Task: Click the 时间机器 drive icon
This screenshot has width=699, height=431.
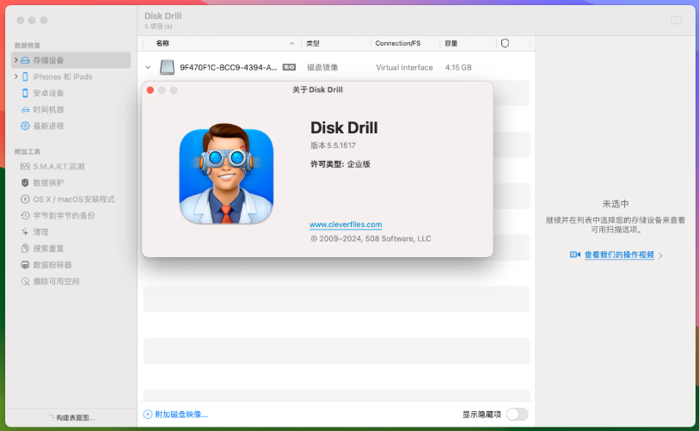Action: (x=25, y=110)
